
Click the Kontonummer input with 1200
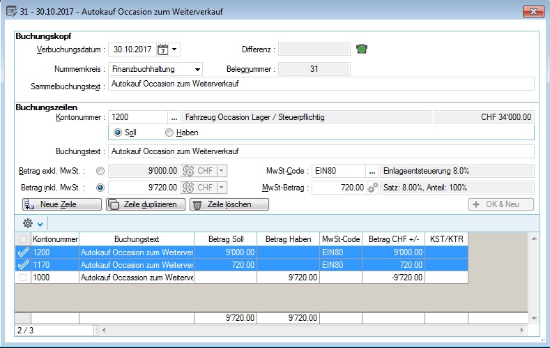138,117
